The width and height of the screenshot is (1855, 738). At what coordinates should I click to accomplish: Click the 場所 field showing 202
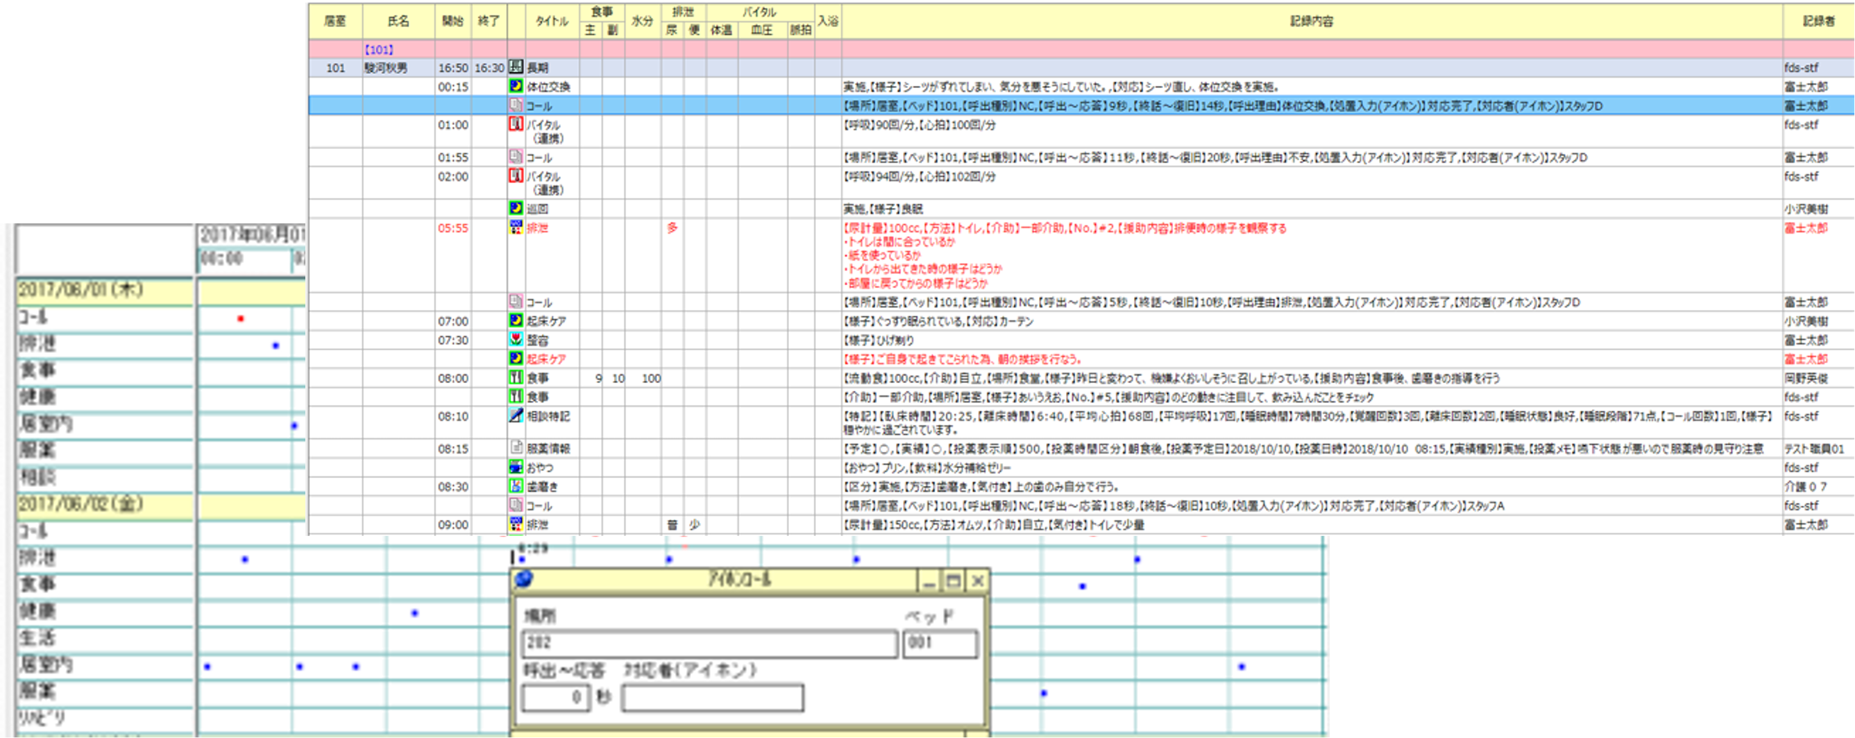pos(709,644)
